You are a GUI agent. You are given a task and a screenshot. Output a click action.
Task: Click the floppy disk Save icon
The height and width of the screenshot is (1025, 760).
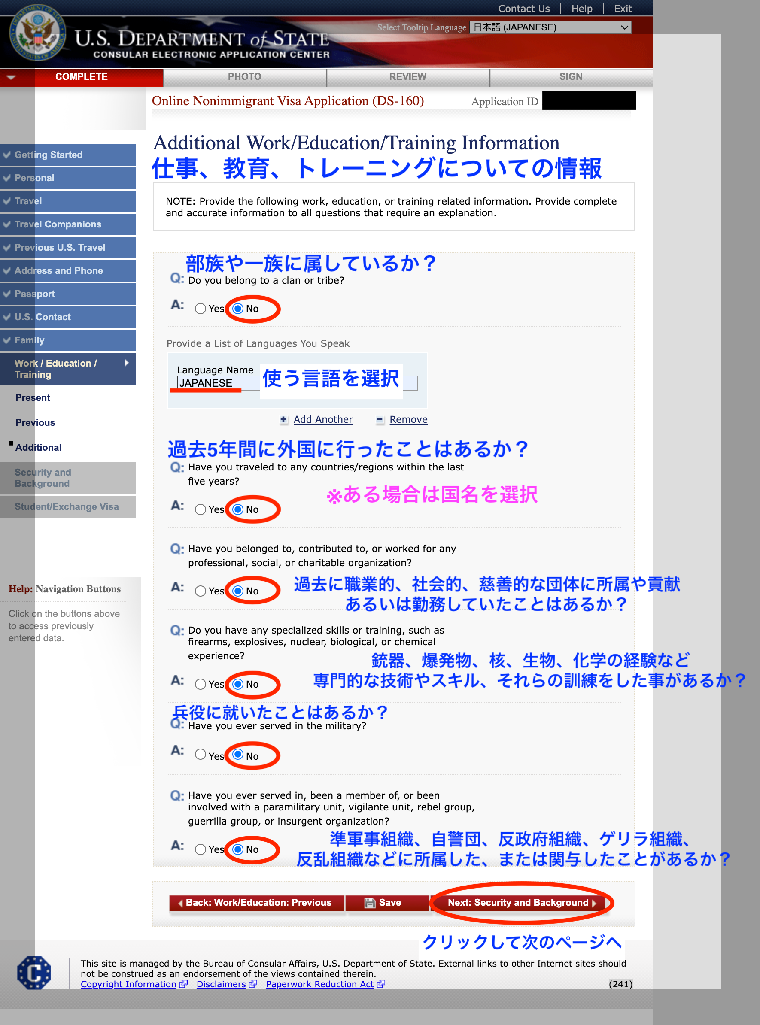(x=369, y=903)
